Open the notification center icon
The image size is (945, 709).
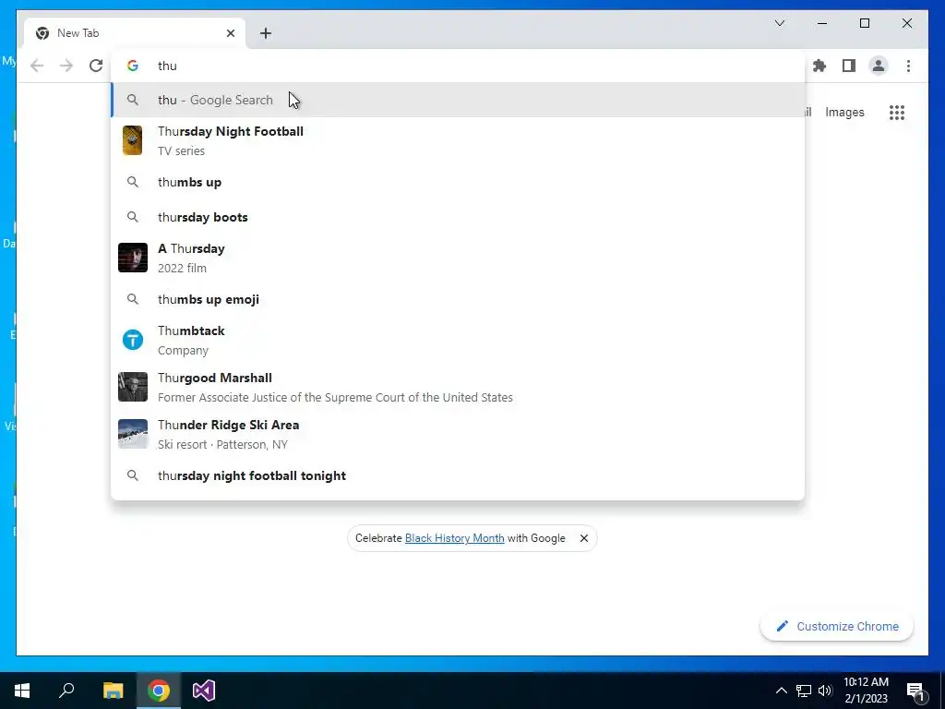[x=916, y=691]
